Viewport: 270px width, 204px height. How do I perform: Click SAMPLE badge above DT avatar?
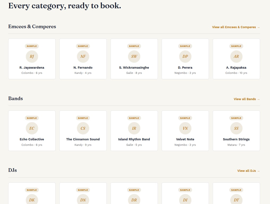tap(236, 190)
